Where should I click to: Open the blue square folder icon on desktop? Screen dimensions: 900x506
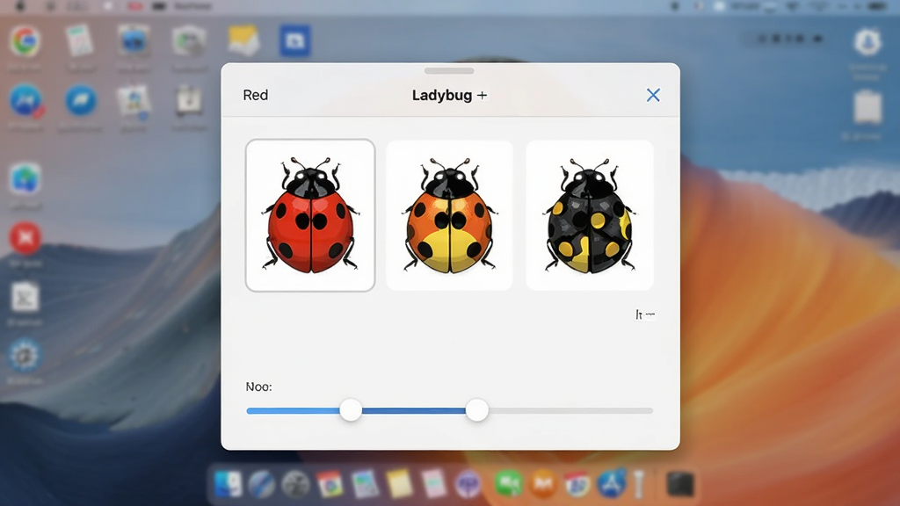point(295,40)
